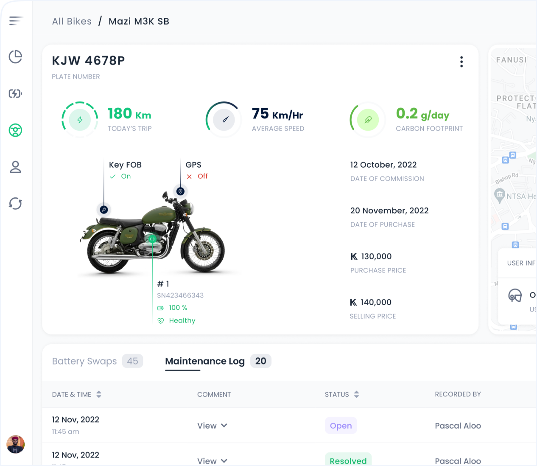Image resolution: width=537 pixels, height=466 pixels.
Task: Navigate to All Bikes breadcrumb
Action: coord(72,21)
